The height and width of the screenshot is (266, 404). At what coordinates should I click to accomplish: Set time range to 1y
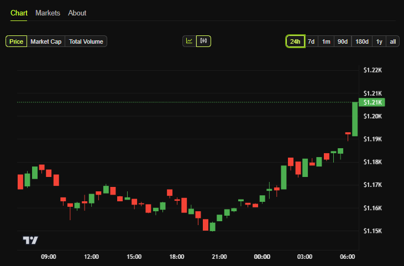coord(379,41)
